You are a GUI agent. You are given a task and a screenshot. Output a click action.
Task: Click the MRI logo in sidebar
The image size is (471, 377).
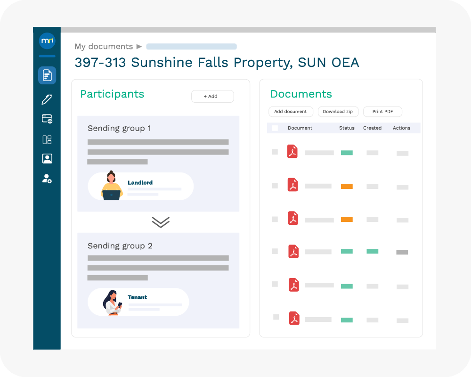[47, 41]
